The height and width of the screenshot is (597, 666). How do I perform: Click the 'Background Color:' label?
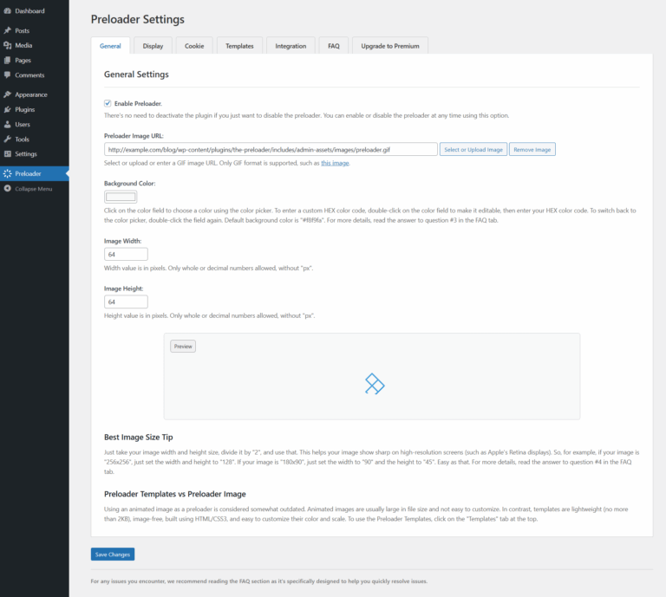point(129,184)
